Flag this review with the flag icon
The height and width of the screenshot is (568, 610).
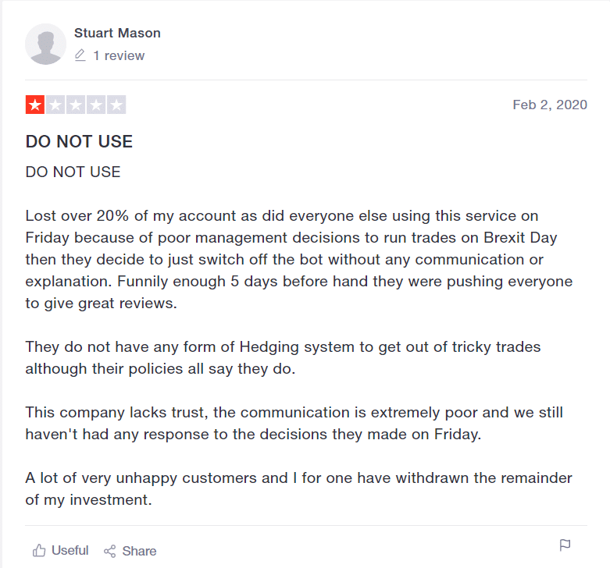[565, 545]
